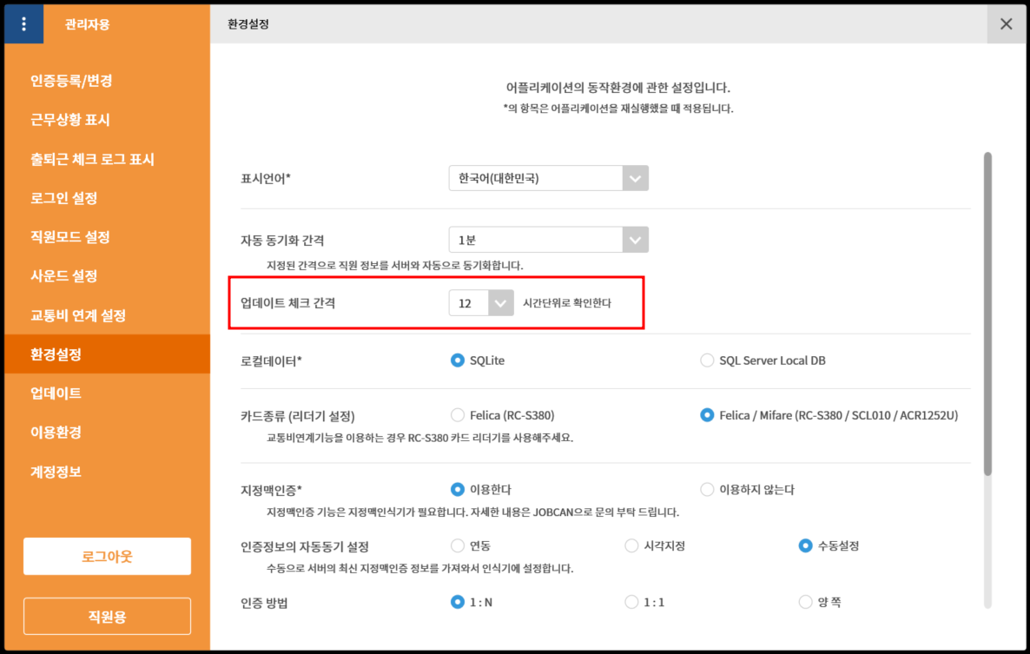
Task: Open 출퇴근 체크 로그 표시 page
Action: [x=92, y=159]
